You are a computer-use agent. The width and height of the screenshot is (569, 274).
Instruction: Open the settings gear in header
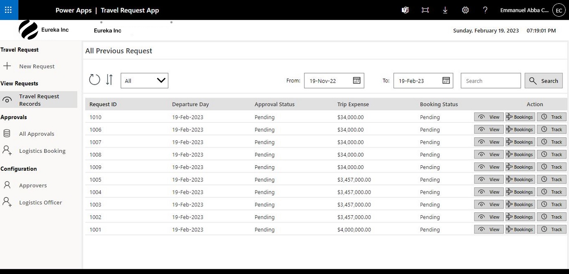(465, 10)
